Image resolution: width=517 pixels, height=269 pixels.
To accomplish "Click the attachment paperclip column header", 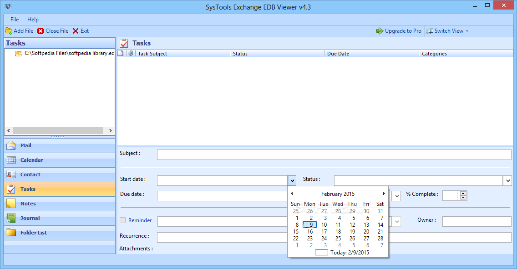I will (131, 53).
